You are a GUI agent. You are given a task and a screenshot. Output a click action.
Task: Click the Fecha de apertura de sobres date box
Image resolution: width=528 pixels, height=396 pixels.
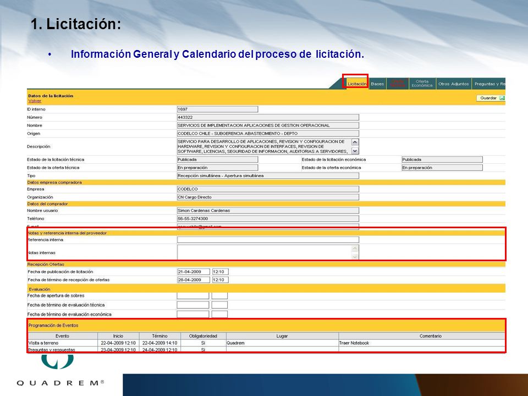pos(193,296)
